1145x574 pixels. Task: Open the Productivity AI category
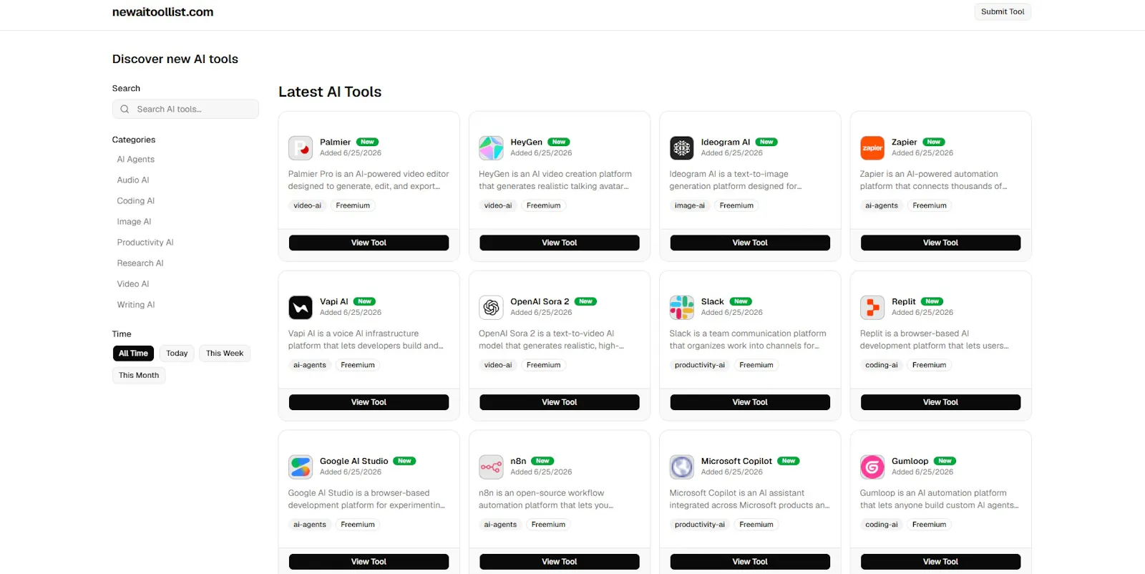tap(145, 243)
